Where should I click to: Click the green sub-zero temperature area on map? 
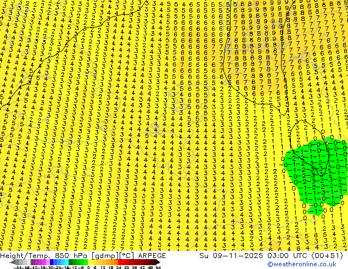tap(315, 175)
